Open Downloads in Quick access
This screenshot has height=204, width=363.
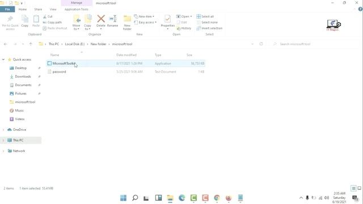23,76
